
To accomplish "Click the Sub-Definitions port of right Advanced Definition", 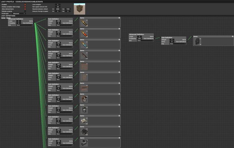I will coord(154,38).
